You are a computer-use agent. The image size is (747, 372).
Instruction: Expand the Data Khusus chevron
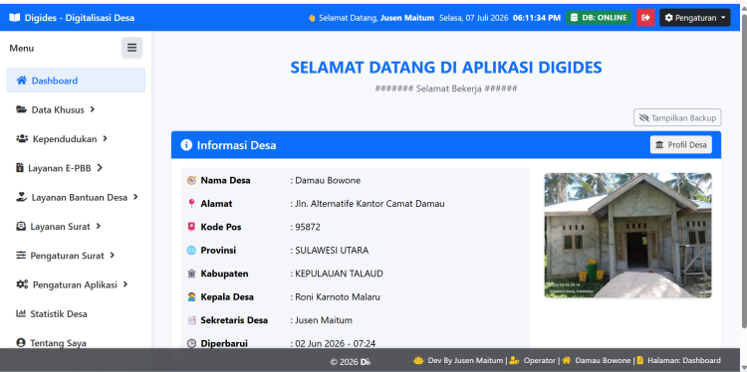(93, 109)
